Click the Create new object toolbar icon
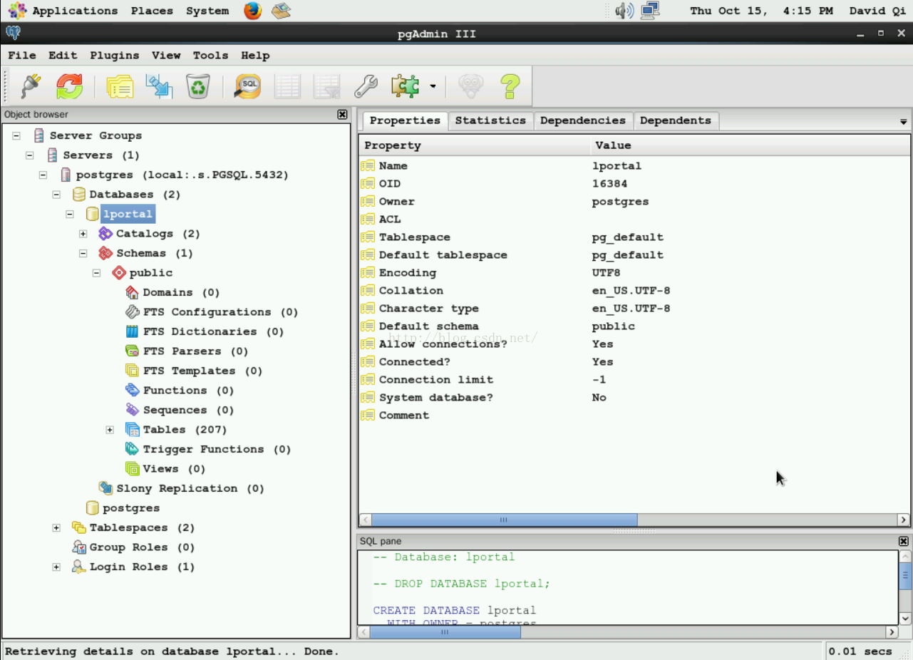The height and width of the screenshot is (660, 913). (159, 87)
